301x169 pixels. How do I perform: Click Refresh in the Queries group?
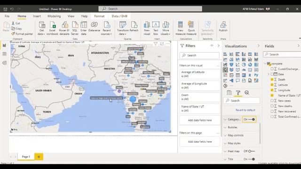pyautogui.click(x=134, y=27)
